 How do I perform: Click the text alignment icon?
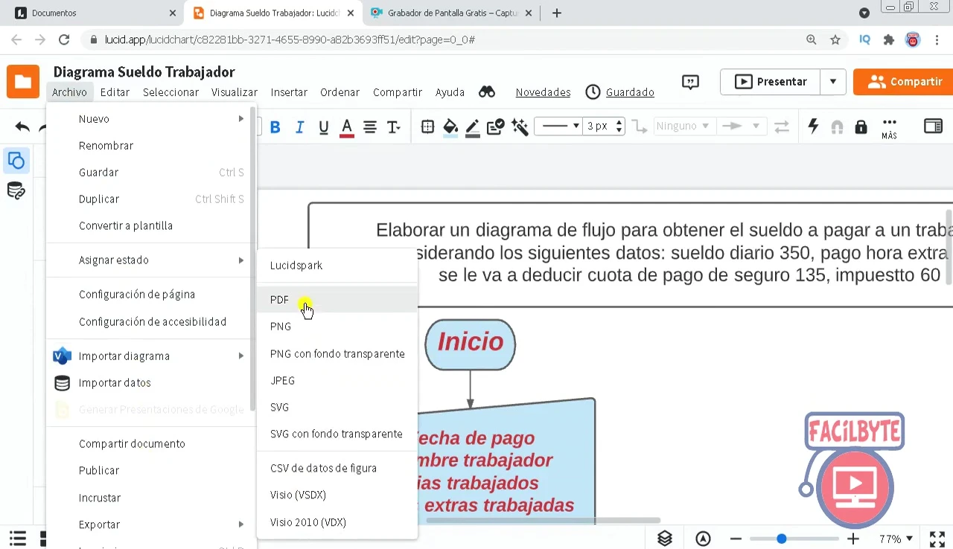click(370, 127)
